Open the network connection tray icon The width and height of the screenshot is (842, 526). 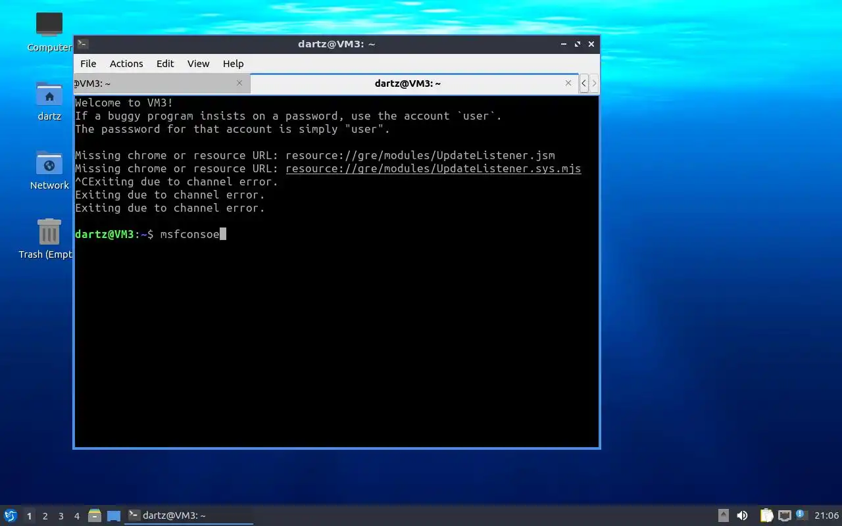click(785, 515)
